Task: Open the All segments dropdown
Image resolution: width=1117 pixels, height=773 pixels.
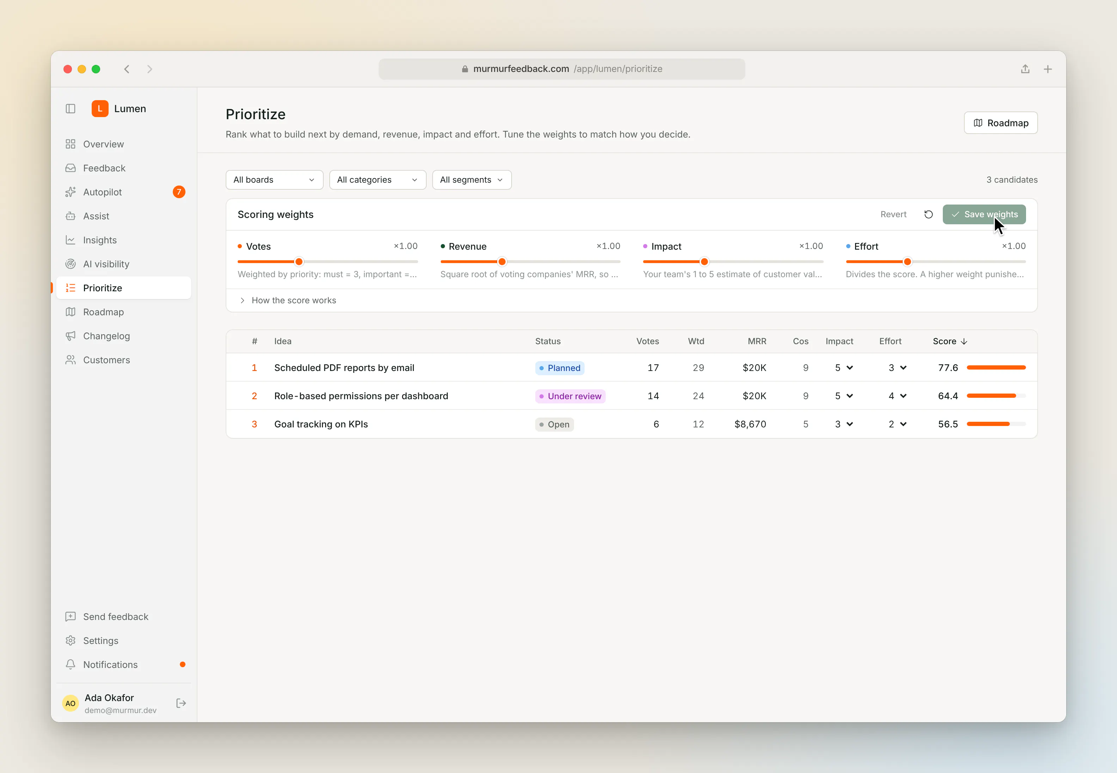Action: pyautogui.click(x=472, y=180)
